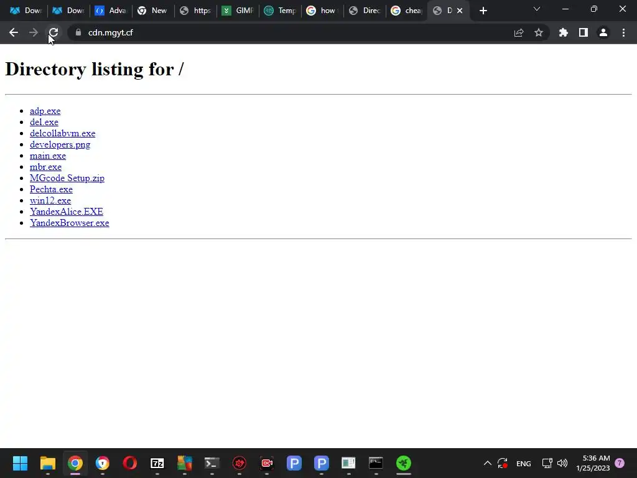Open the Opera browser taskbar icon

click(x=130, y=463)
